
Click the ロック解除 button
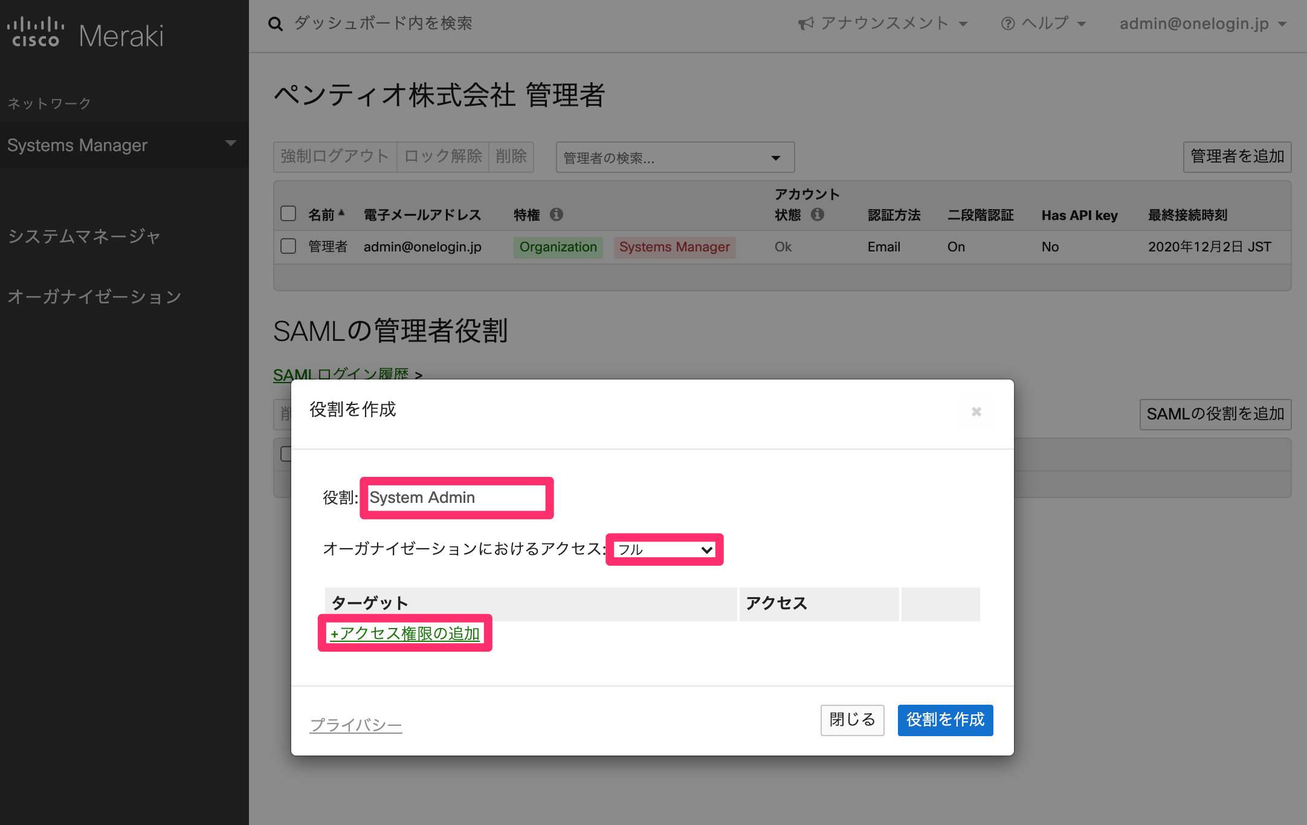point(443,157)
